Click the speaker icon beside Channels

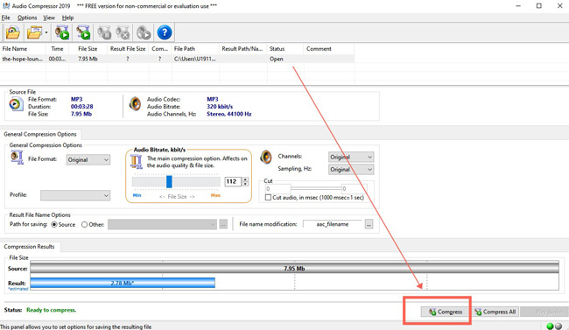[x=265, y=157]
